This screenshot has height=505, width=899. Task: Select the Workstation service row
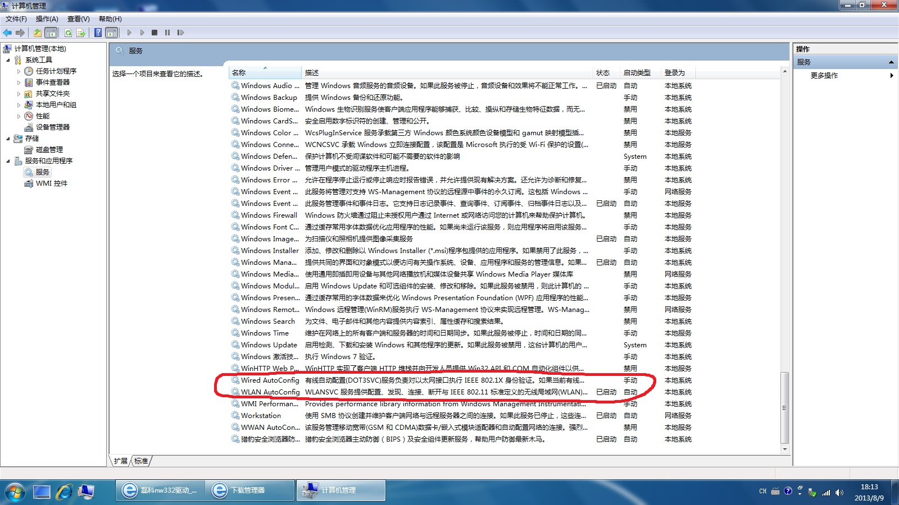click(x=462, y=416)
